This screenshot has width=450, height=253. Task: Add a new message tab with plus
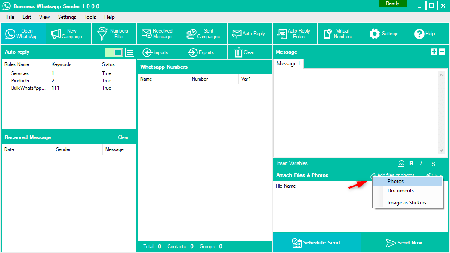click(434, 52)
